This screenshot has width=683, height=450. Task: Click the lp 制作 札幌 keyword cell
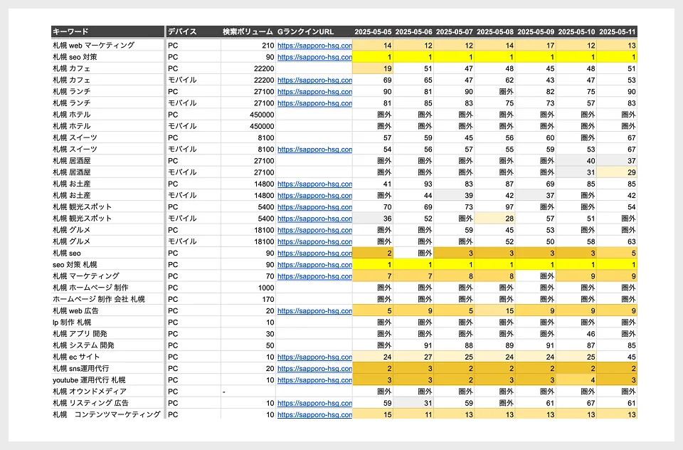72,322
